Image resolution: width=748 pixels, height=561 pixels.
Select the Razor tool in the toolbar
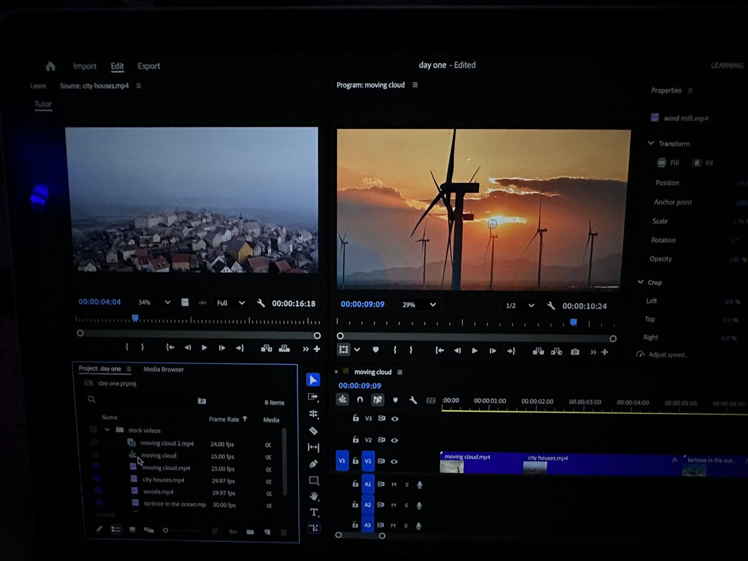point(314,431)
